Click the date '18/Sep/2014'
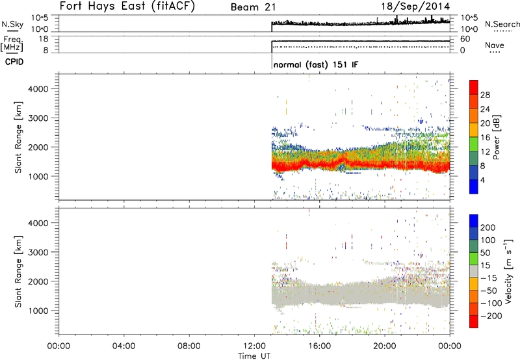This screenshot has width=520, height=360. click(x=415, y=6)
